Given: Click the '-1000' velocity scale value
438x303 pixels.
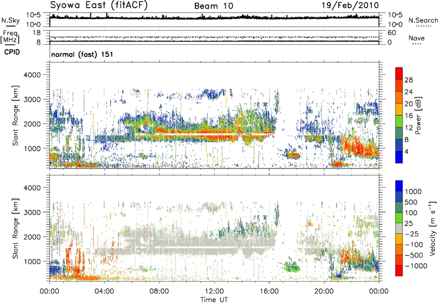Looking at the screenshot, I should click(x=416, y=266).
